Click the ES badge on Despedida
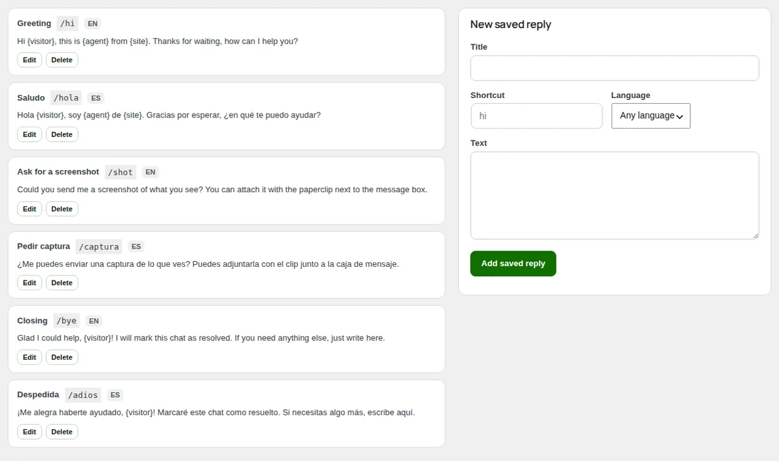 pyautogui.click(x=115, y=395)
